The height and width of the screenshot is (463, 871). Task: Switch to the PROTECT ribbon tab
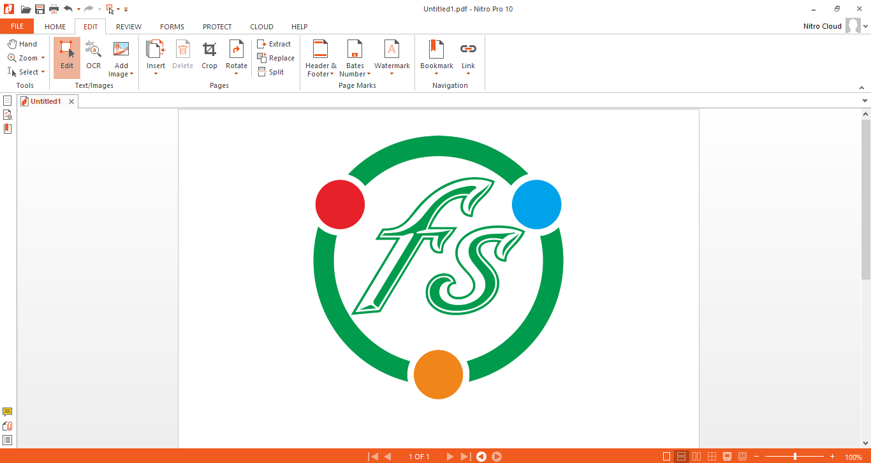[x=217, y=27]
